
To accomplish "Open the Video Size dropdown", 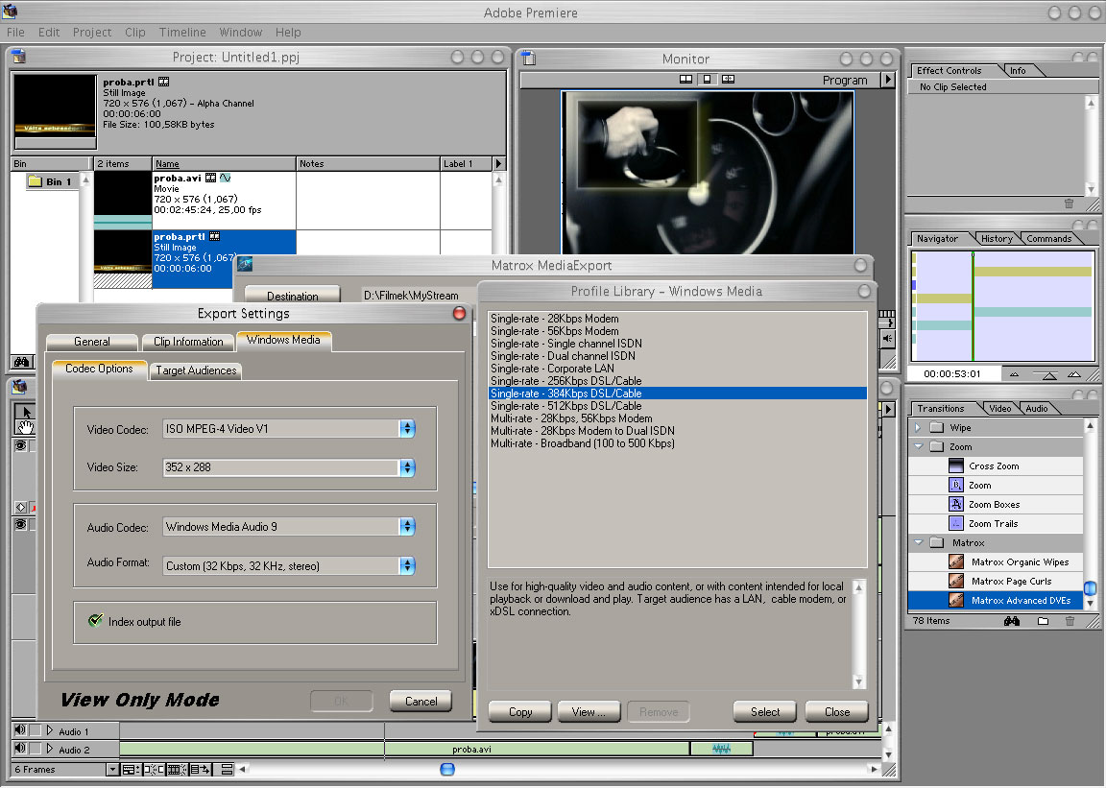I will [x=407, y=467].
